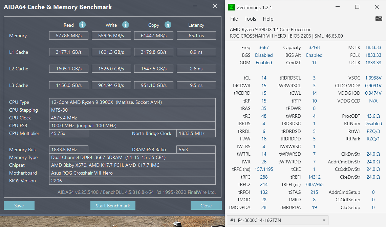Save the AIDA64 benchmark results

(19, 206)
